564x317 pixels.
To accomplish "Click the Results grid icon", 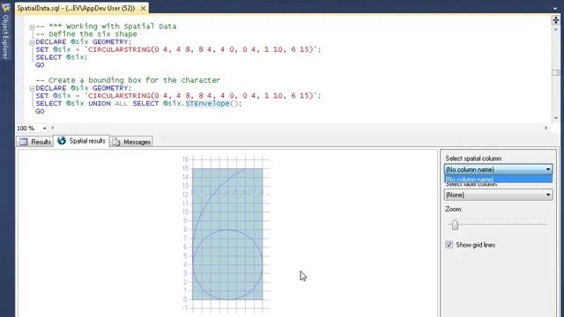I will 24,142.
